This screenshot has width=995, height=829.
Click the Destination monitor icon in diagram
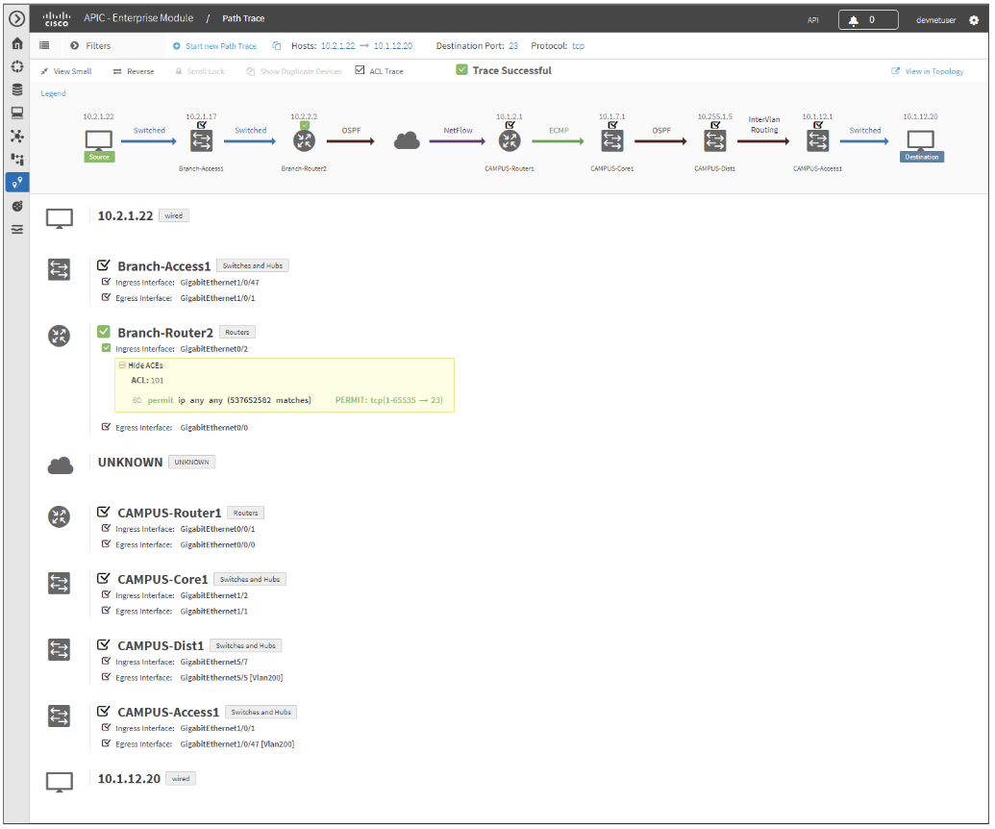point(921,139)
